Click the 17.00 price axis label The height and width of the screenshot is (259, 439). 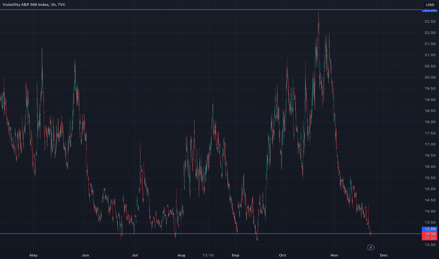tap(430, 144)
